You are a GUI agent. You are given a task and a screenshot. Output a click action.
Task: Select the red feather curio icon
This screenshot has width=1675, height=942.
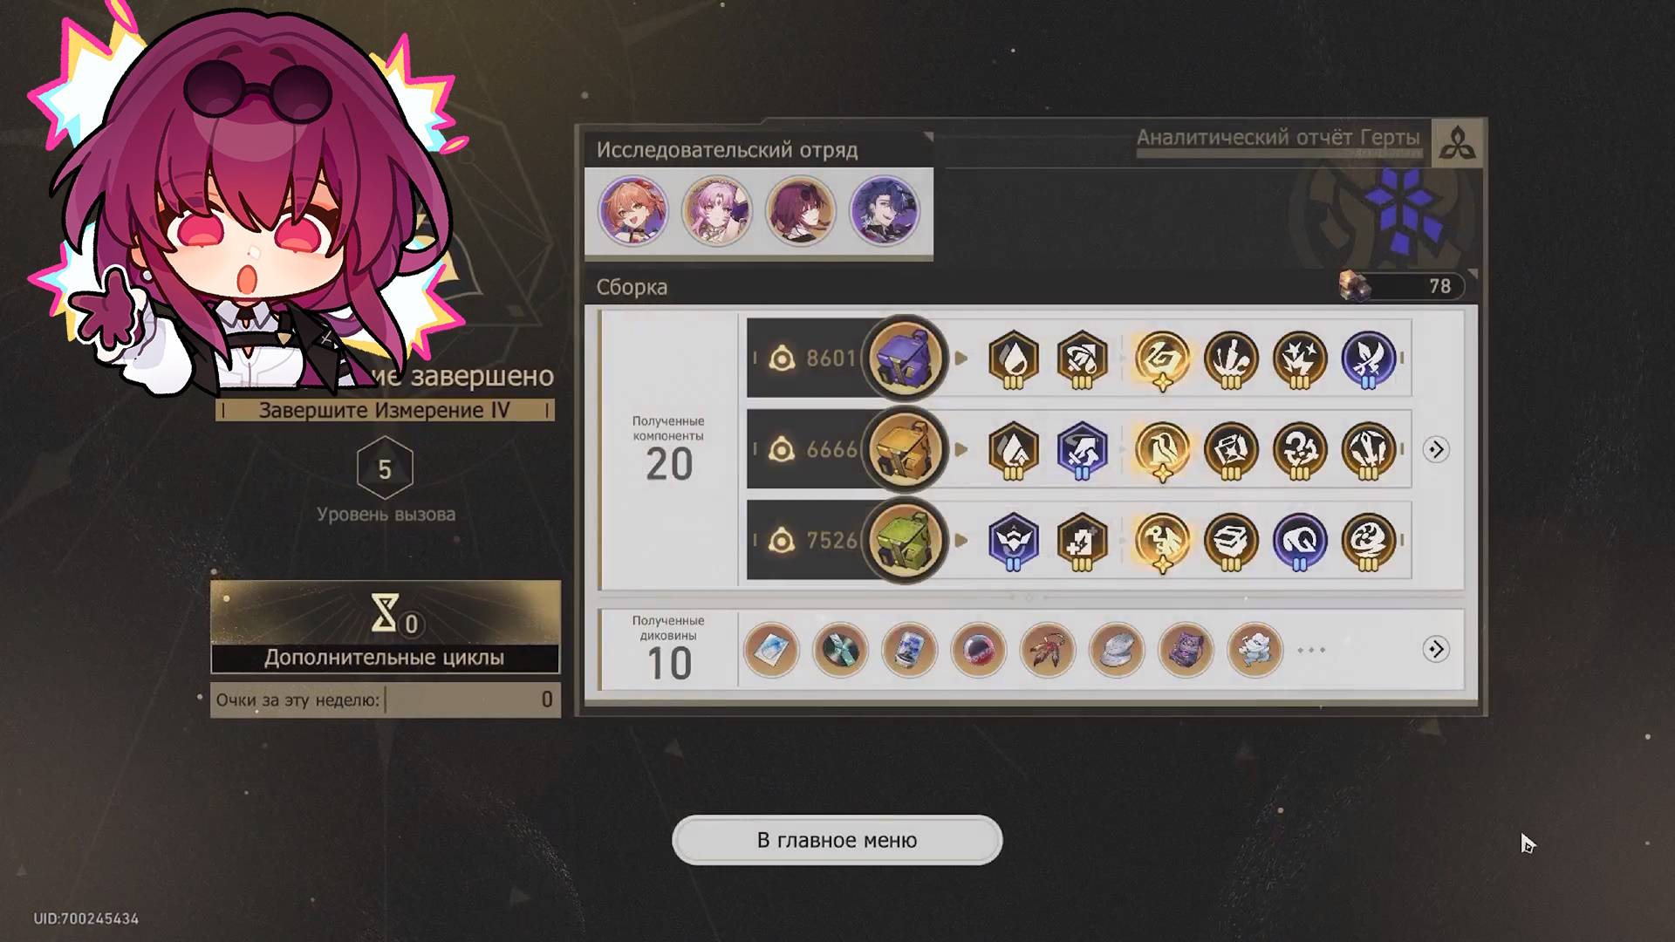pyautogui.click(x=1047, y=650)
